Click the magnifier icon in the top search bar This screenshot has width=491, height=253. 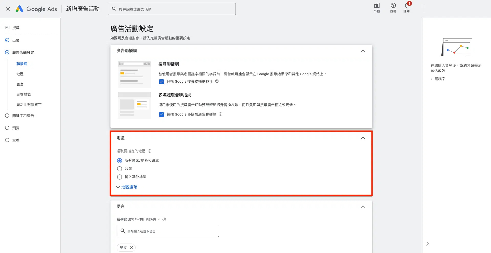pyautogui.click(x=114, y=9)
